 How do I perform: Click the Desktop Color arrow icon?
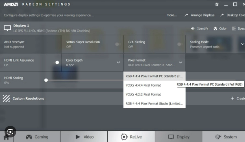pyautogui.click(x=222, y=15)
